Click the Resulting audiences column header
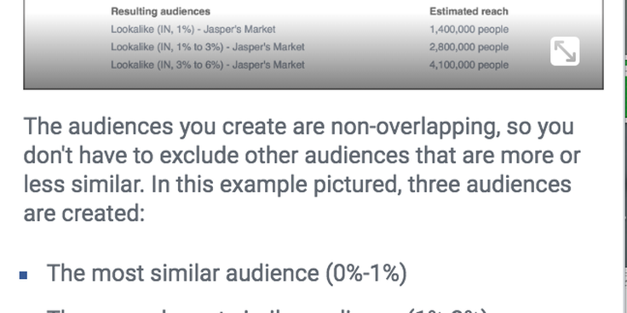The image size is (627, 313). [160, 12]
